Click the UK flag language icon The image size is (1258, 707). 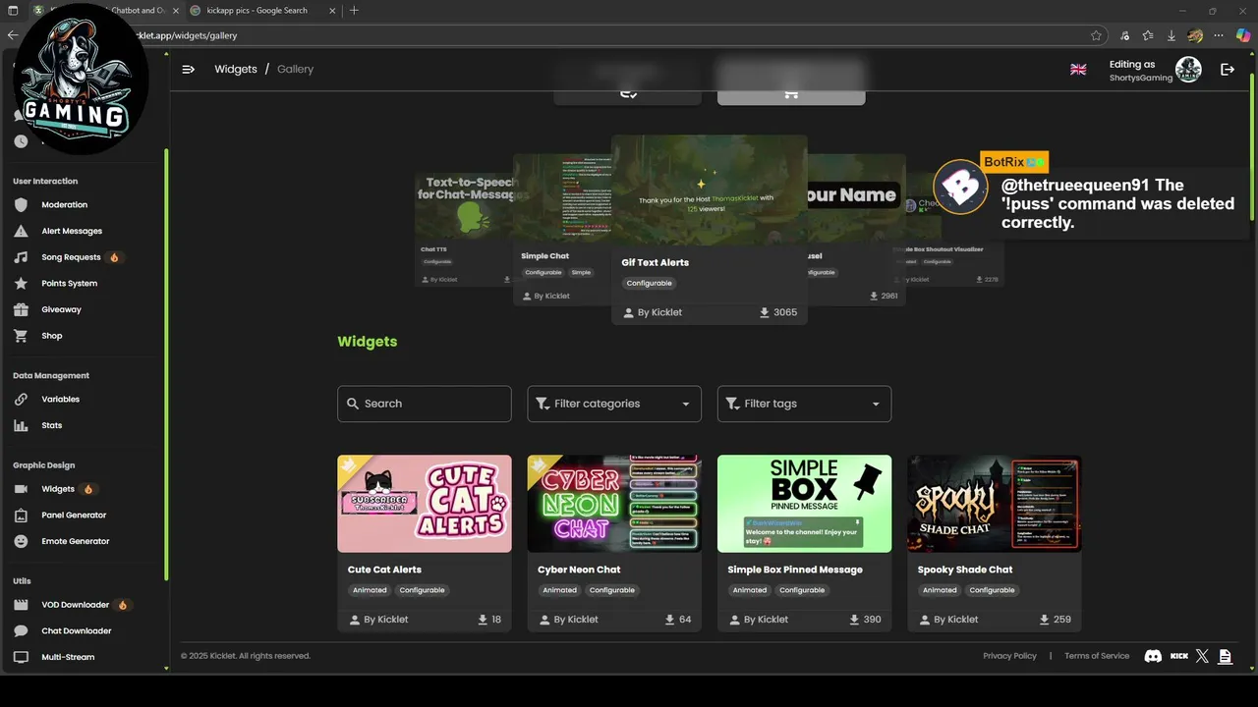(1078, 70)
